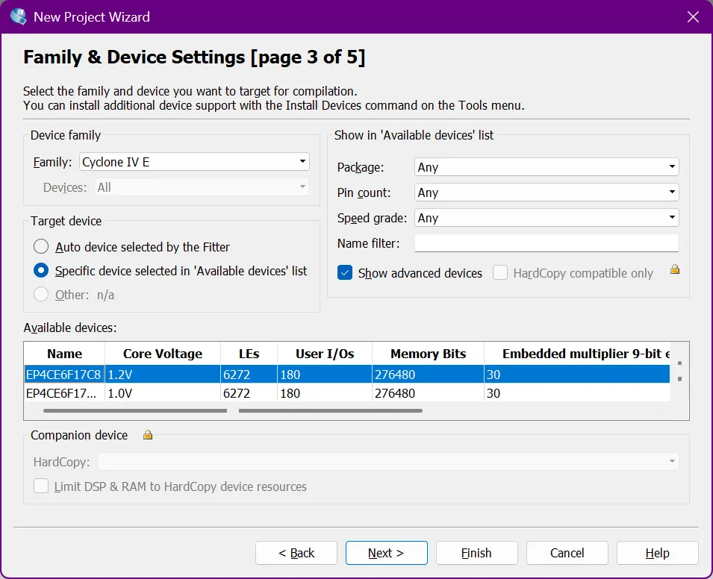
Task: Click the Quartus globe icon in title bar
Action: pos(18,17)
